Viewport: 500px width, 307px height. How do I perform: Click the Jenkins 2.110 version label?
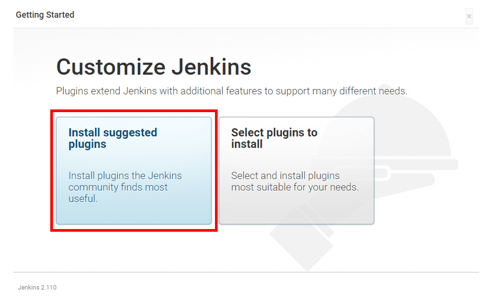click(x=37, y=288)
